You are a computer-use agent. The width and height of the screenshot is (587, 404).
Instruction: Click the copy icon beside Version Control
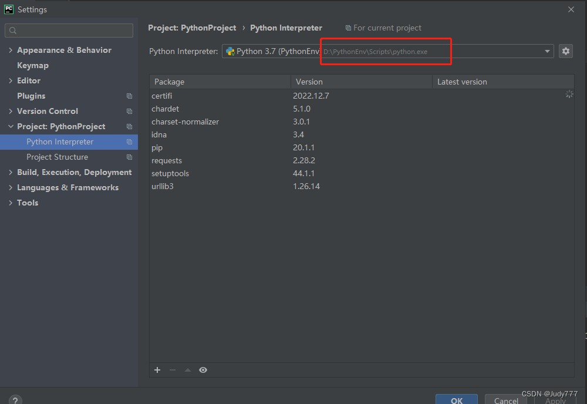coord(129,111)
